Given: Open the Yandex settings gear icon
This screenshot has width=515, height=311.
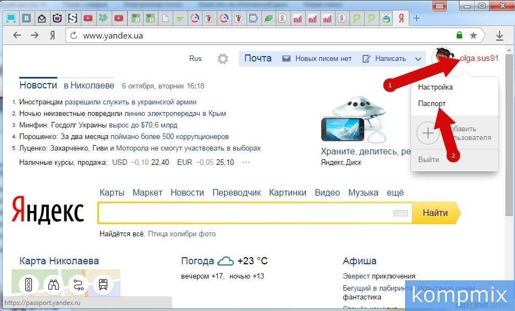Looking at the screenshot, I should coord(222,59).
